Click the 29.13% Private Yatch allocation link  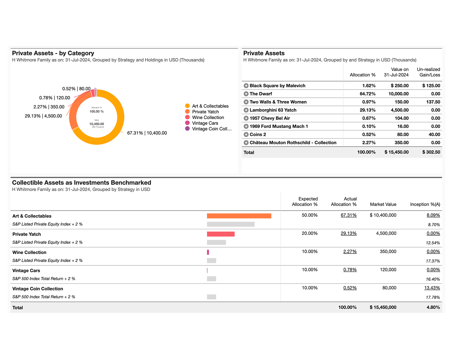[348, 233]
